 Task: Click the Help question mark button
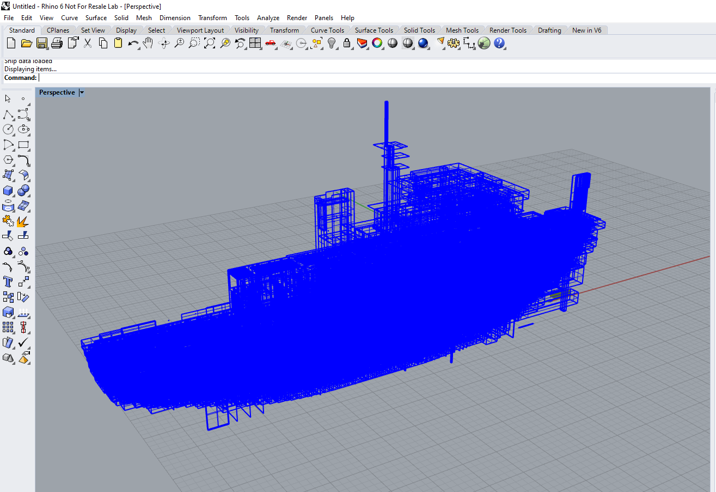(x=499, y=43)
